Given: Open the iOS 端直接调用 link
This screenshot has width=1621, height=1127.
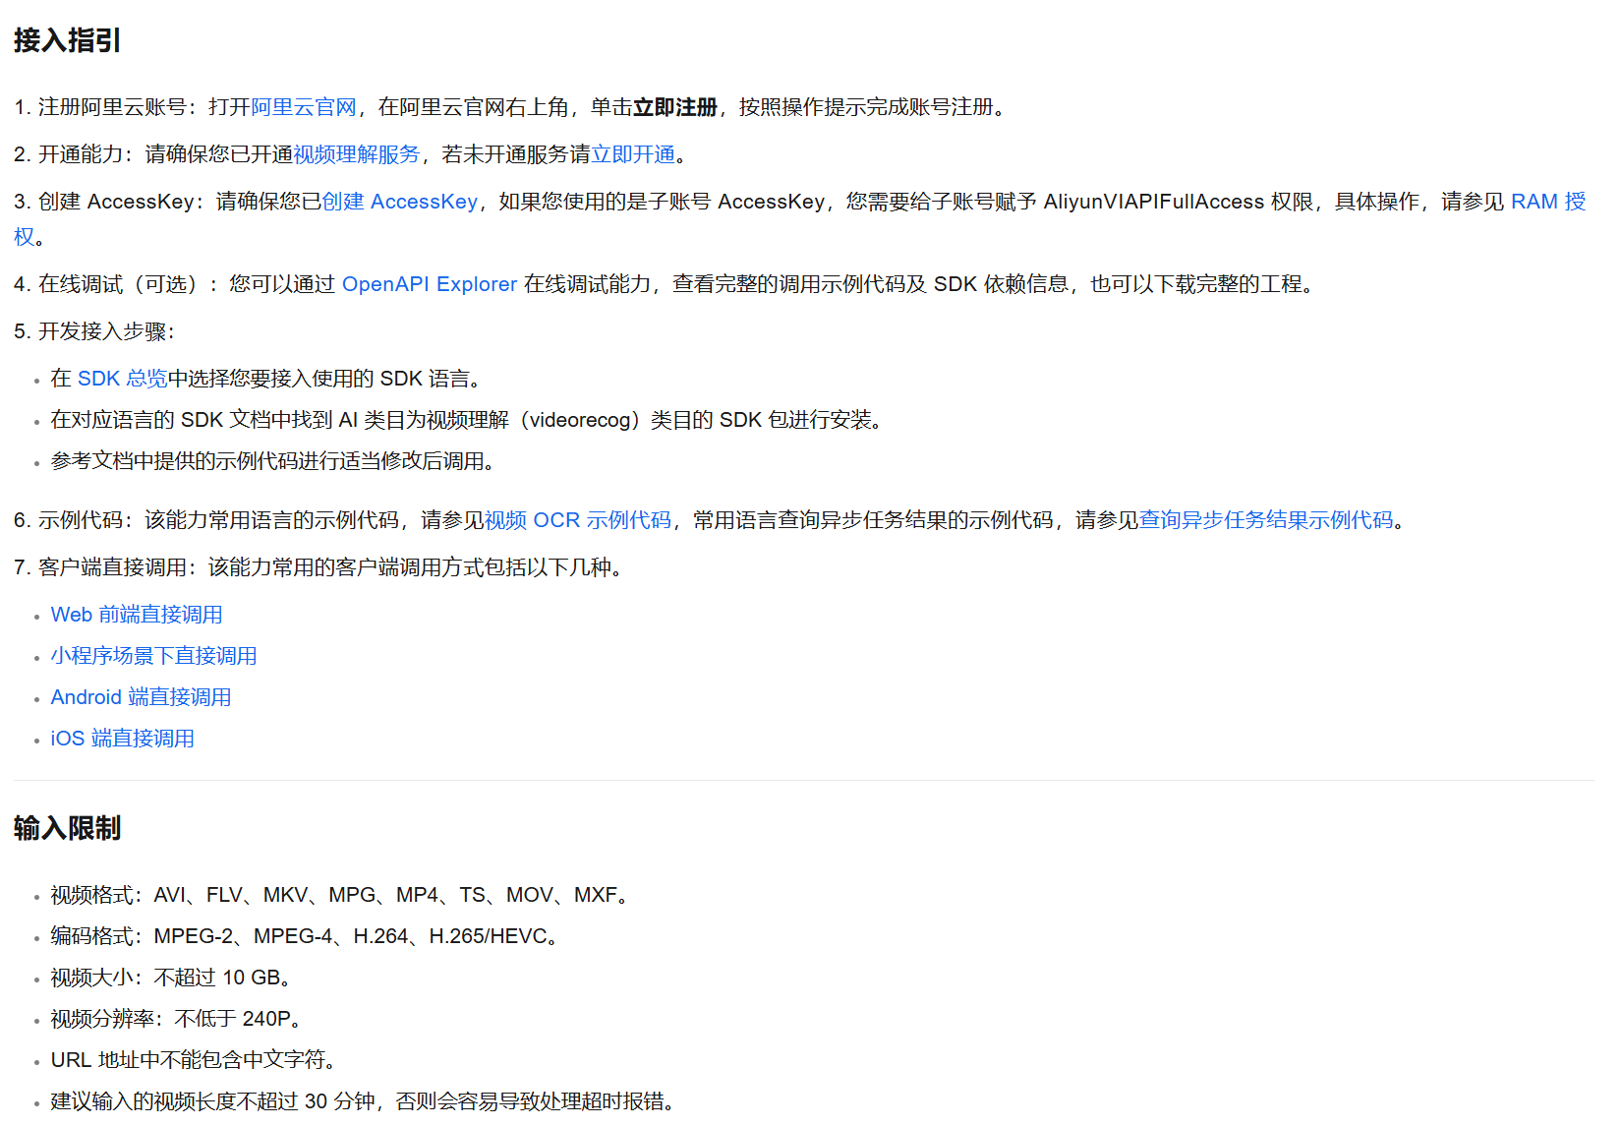Looking at the screenshot, I should pyautogui.click(x=123, y=739).
